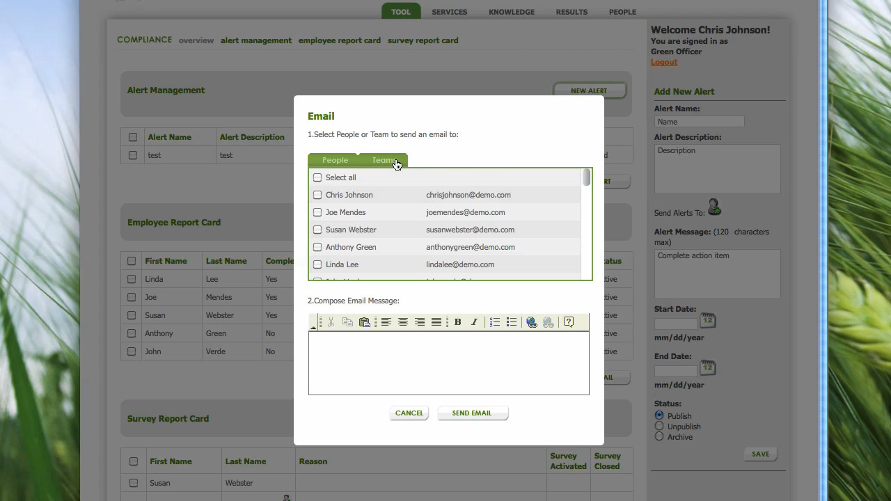891x501 pixels.
Task: Open the RESULTS main tab
Action: [x=571, y=12]
